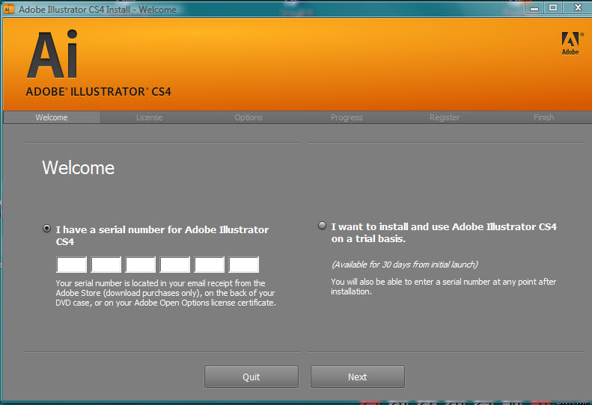This screenshot has height=405, width=592.
Task: Select the Progress step tab
Action: 347,117
